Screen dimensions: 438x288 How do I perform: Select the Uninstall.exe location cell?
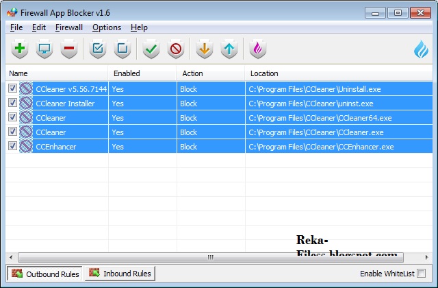(339, 89)
